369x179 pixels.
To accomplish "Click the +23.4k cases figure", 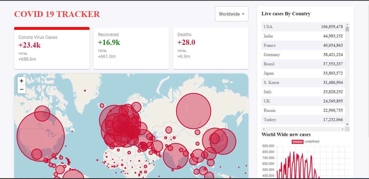I will click(x=29, y=45).
